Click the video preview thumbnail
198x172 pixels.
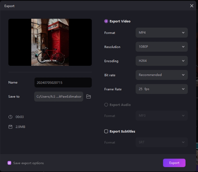(x=50, y=42)
